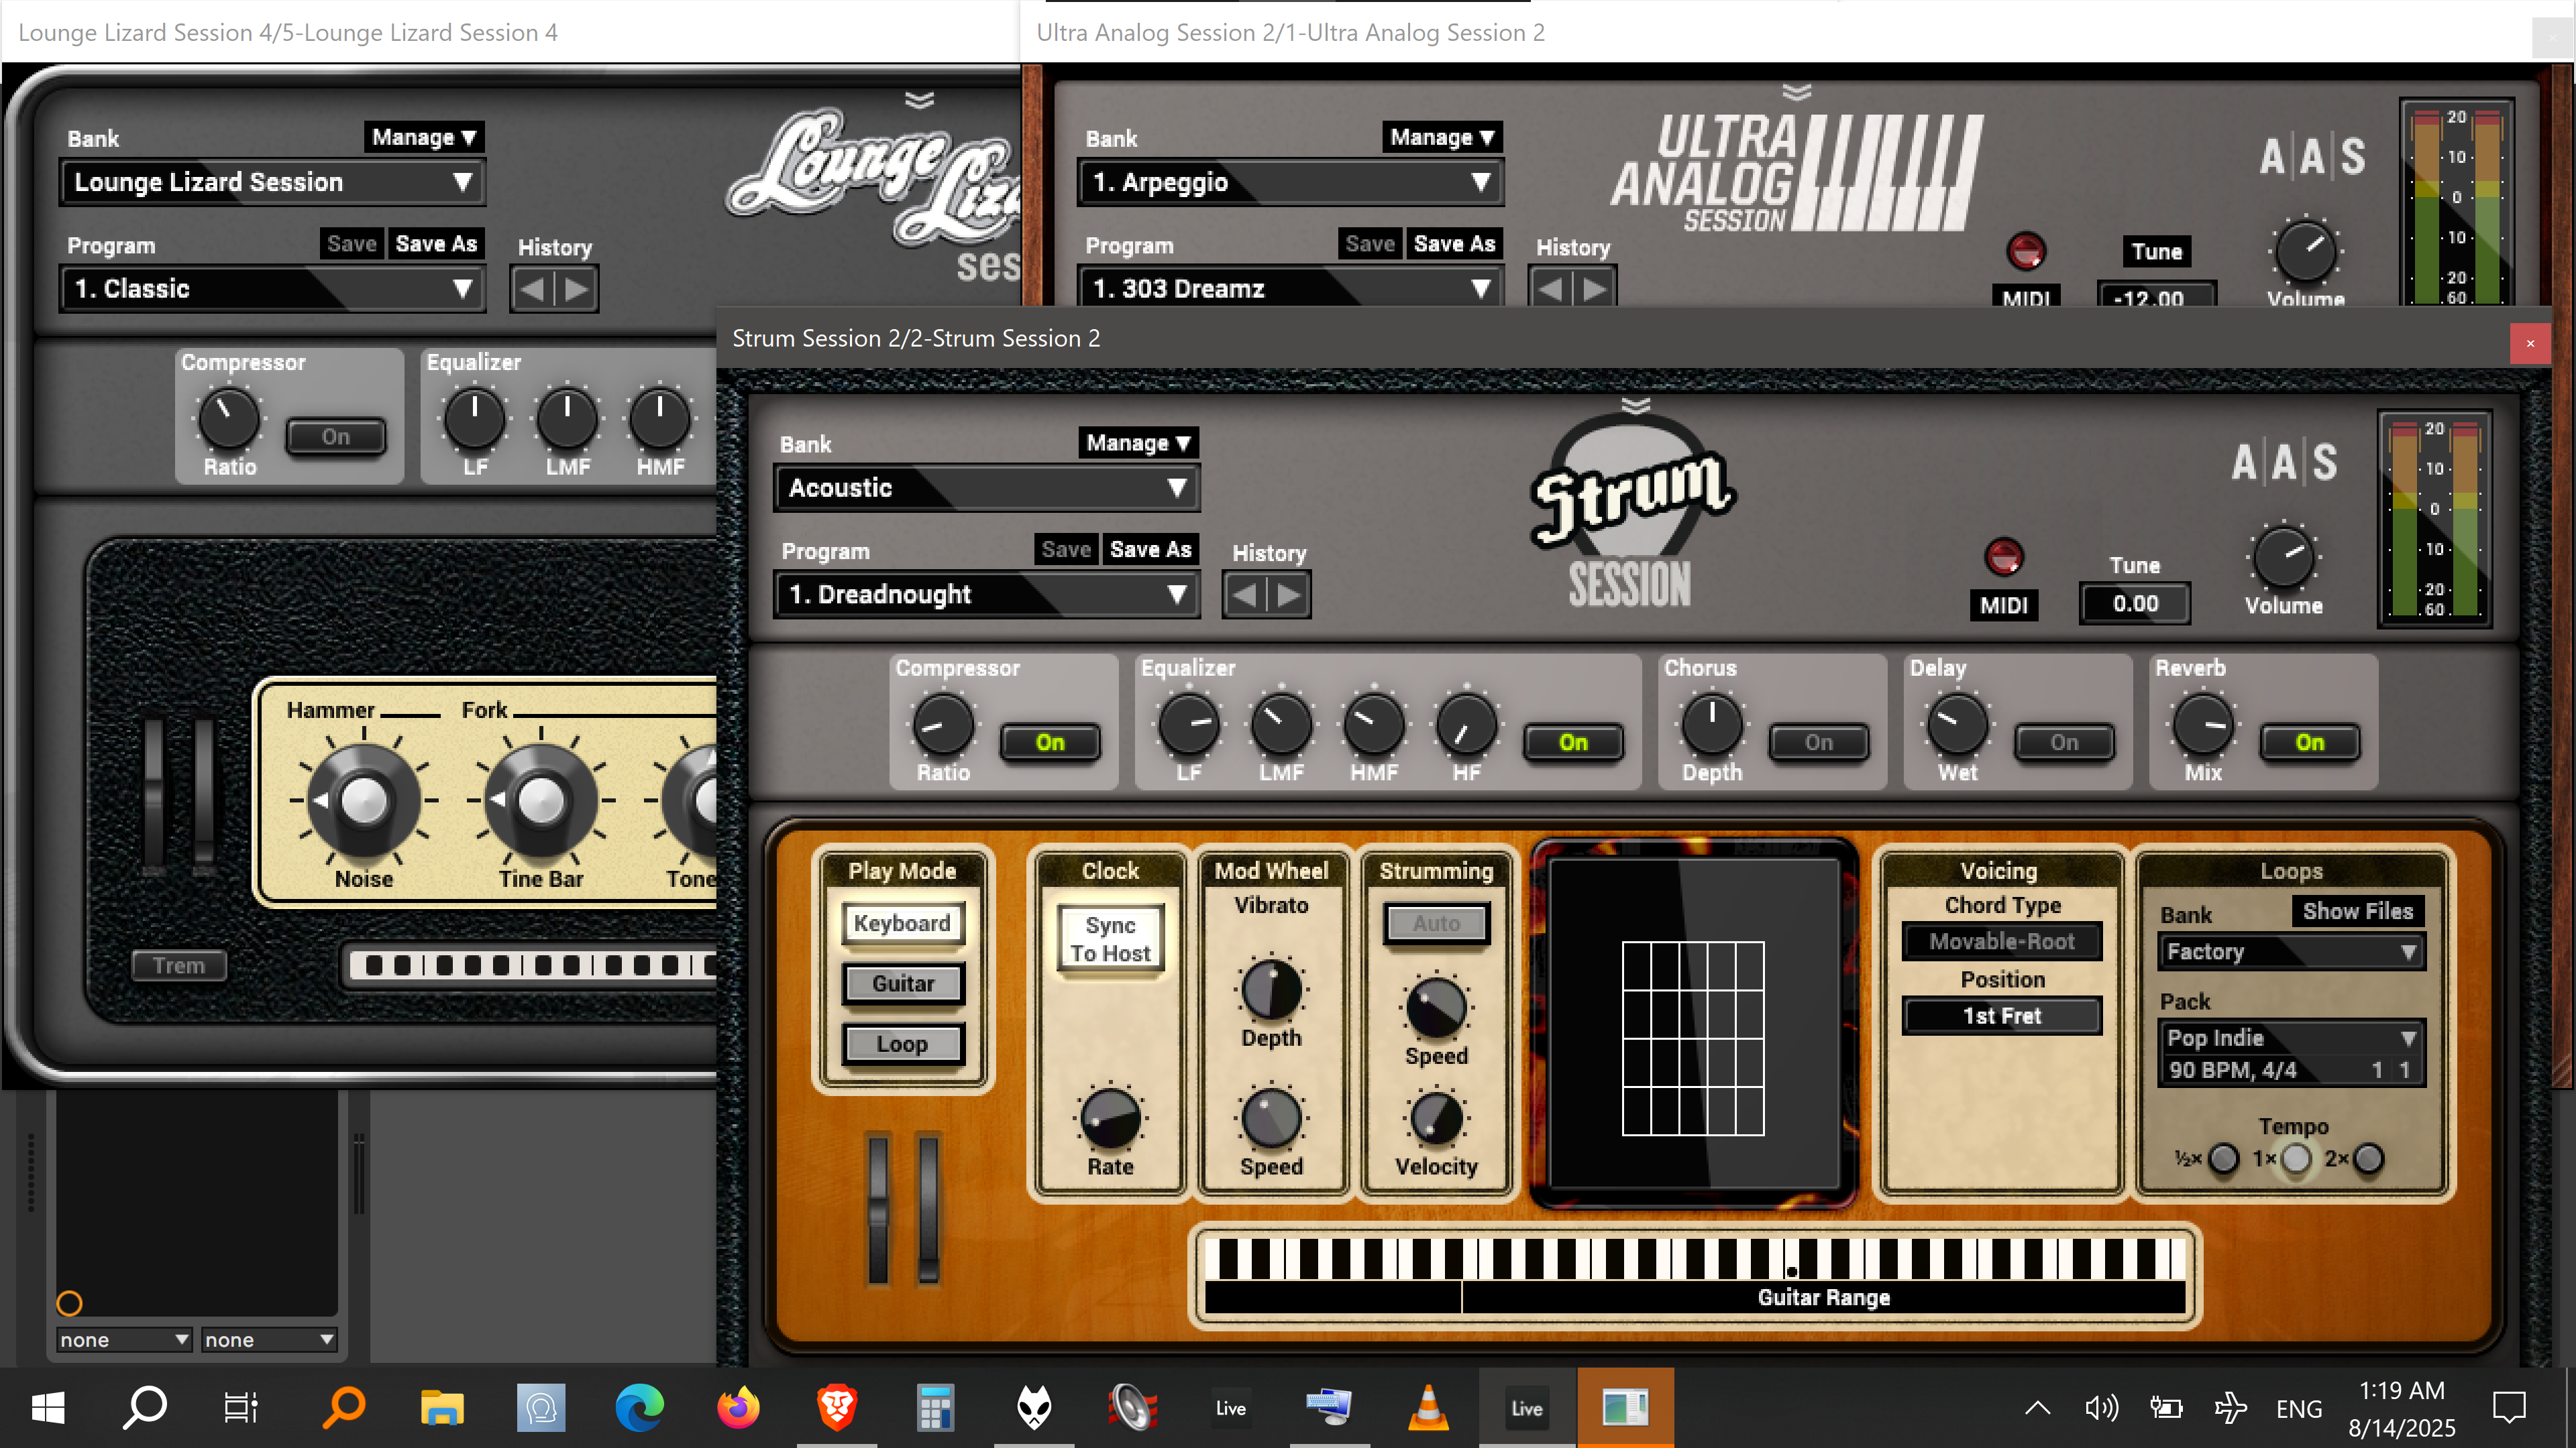Click the AAS logo in Ultra Analog Session
This screenshot has height=1448, width=2576.
click(x=2312, y=157)
